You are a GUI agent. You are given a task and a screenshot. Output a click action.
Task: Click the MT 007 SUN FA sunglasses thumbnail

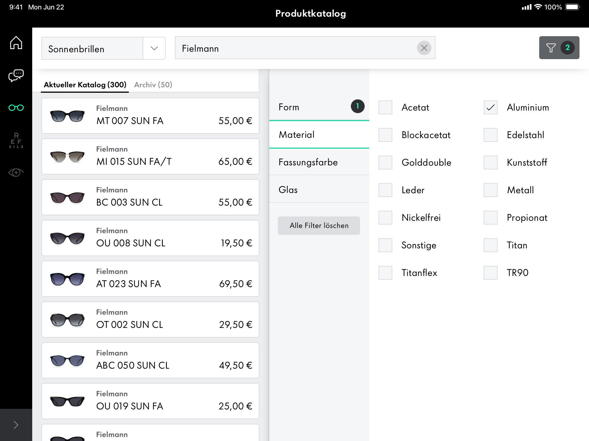point(67,116)
